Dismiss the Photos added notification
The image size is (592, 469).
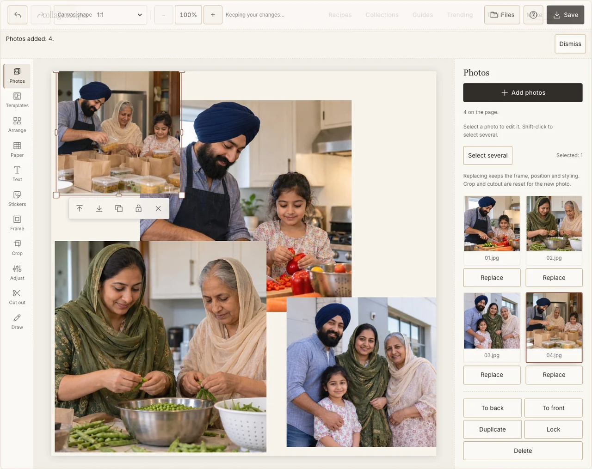pos(570,44)
